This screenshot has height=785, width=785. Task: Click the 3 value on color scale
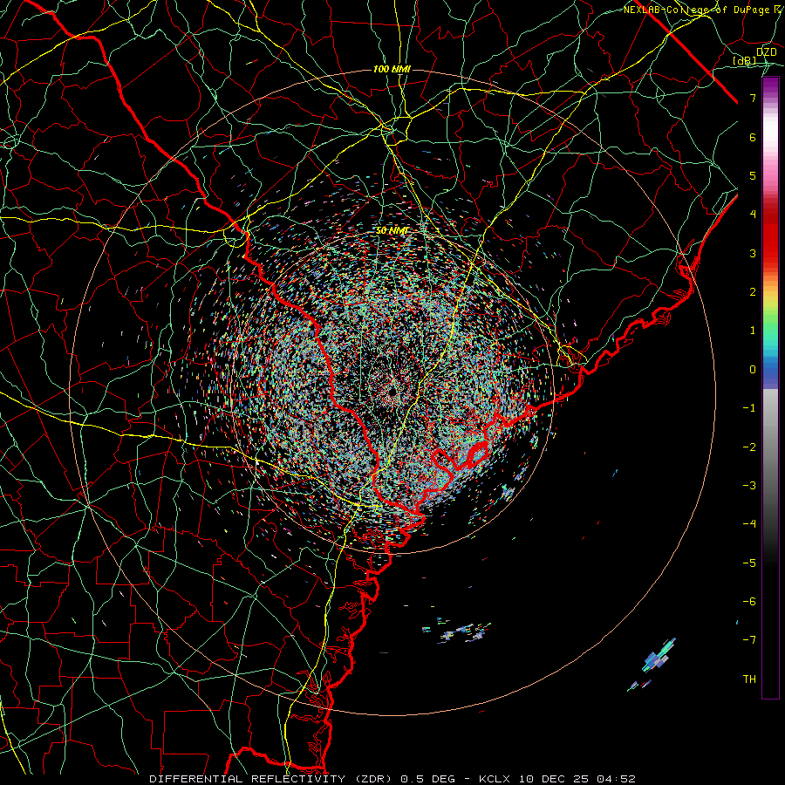click(753, 253)
